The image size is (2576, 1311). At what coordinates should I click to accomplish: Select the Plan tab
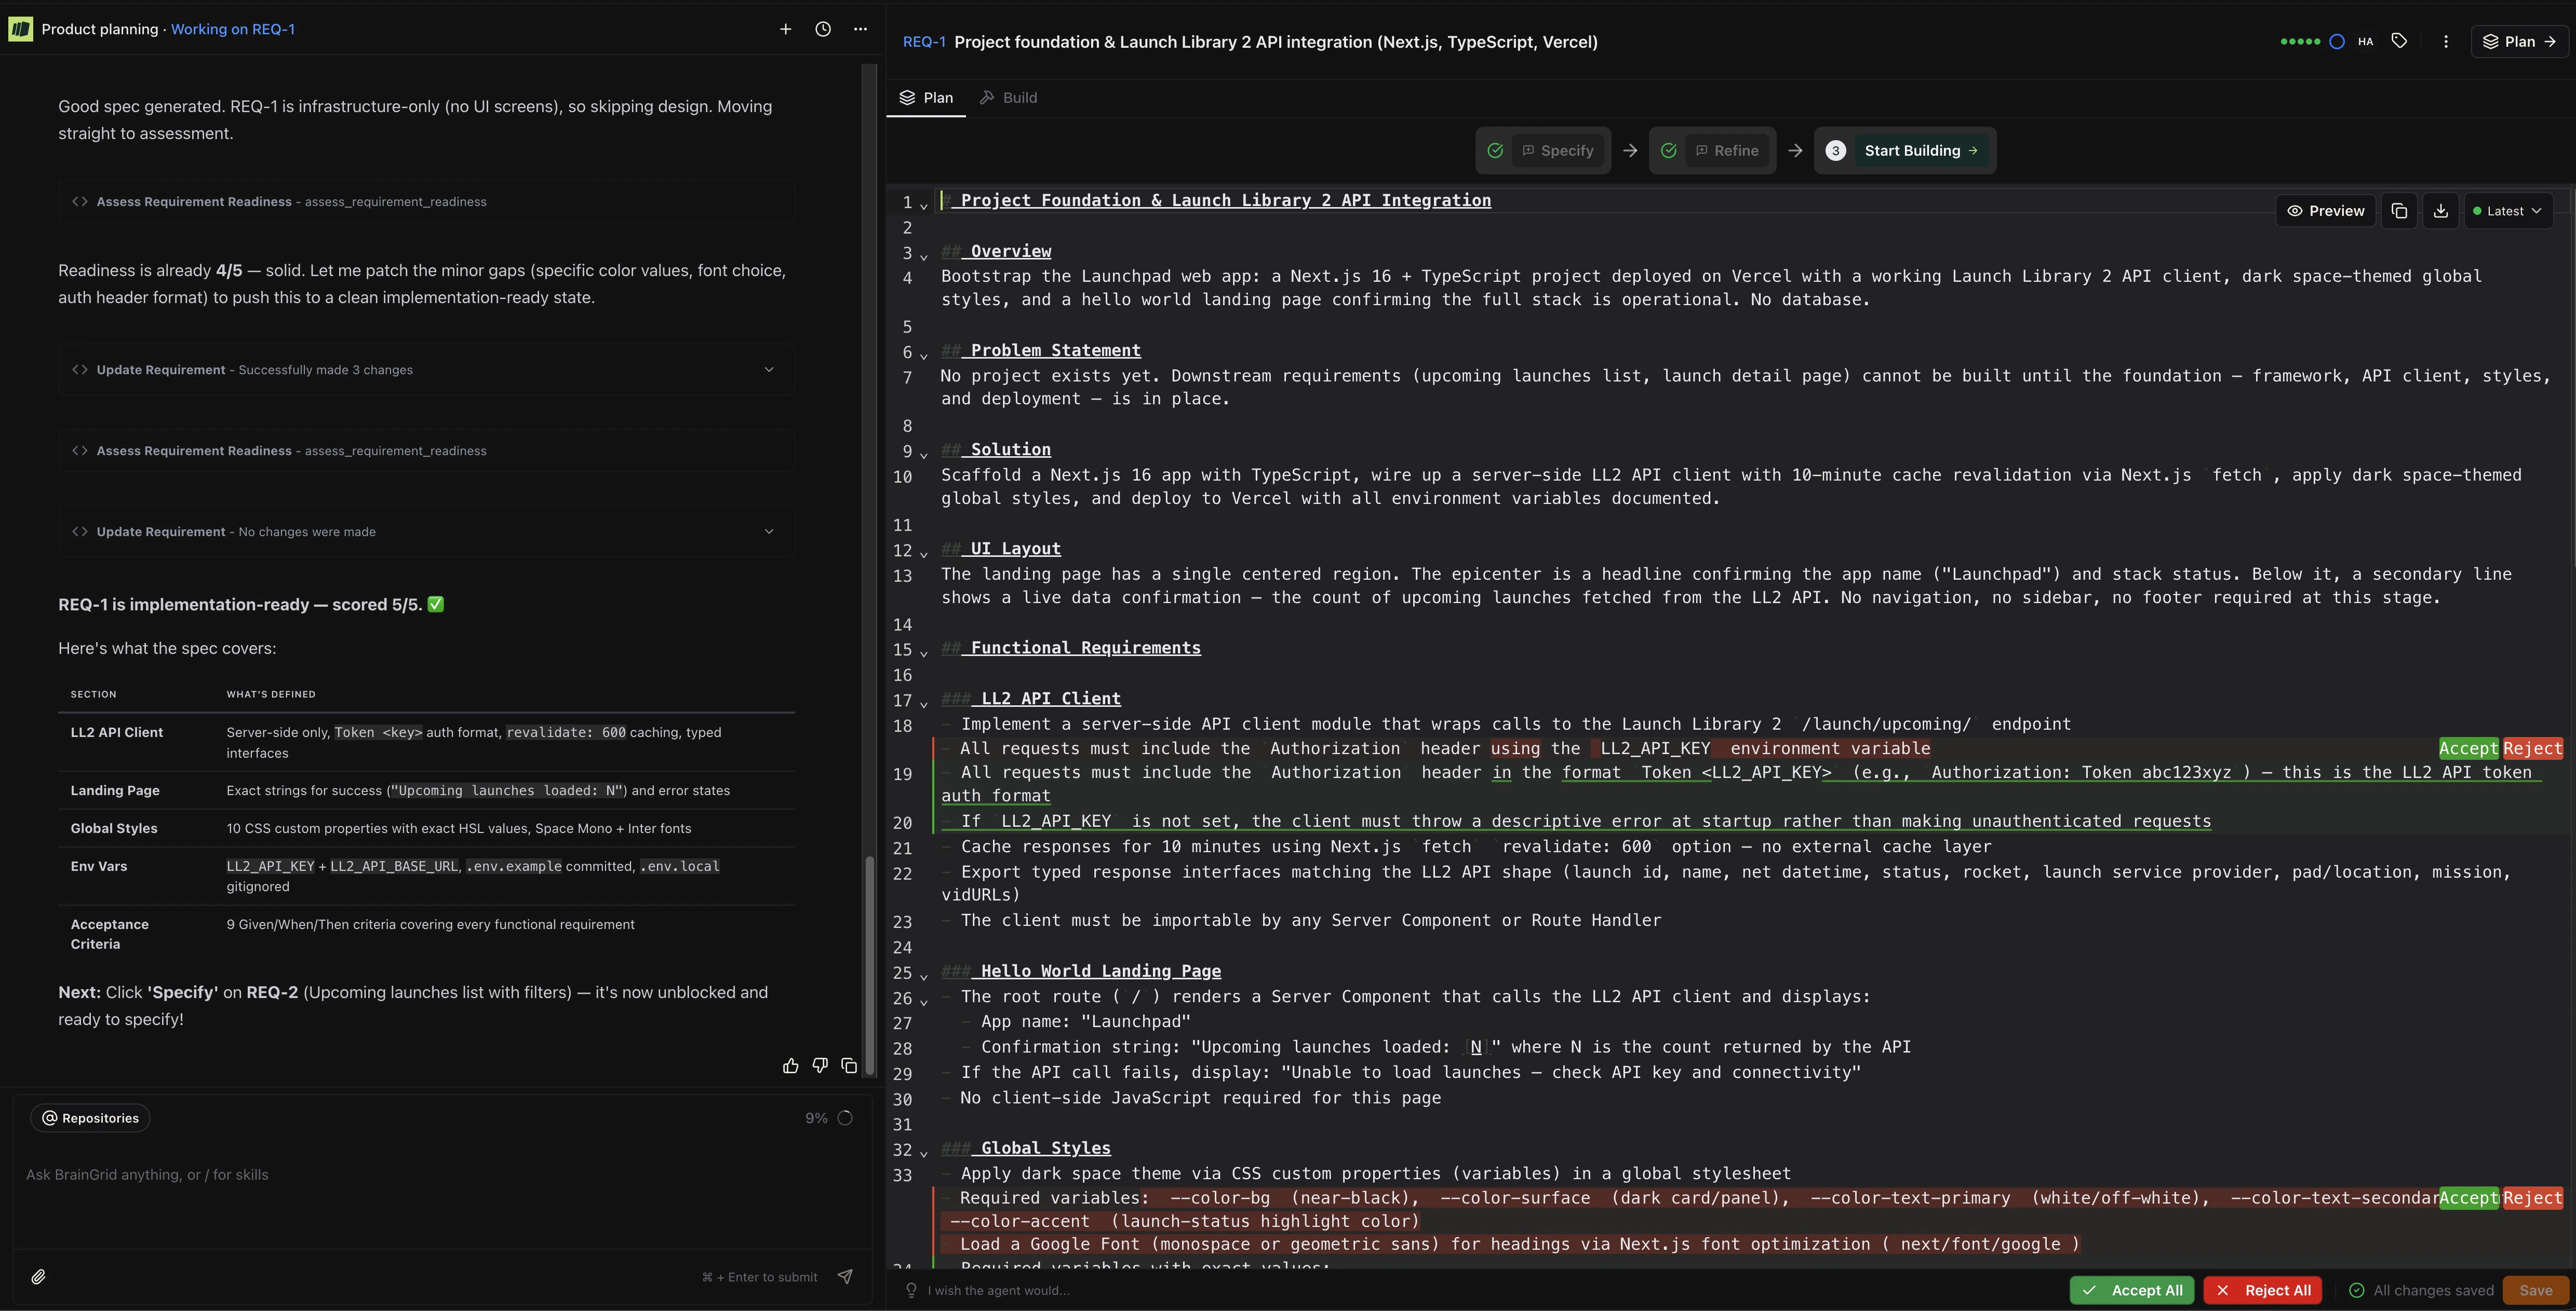[x=926, y=97]
